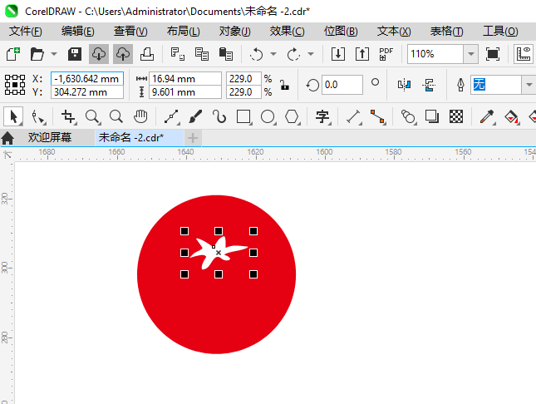Click the Open folder icon
The height and width of the screenshot is (404, 536).
click(37, 54)
